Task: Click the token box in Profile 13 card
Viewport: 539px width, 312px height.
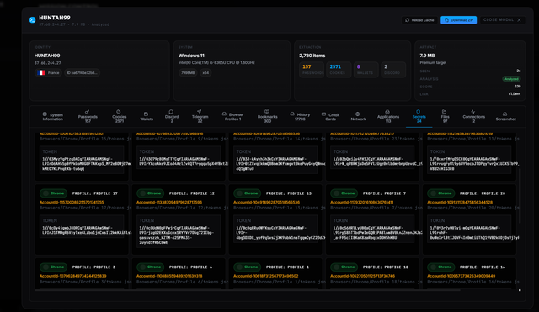Action: click(x=275, y=229)
